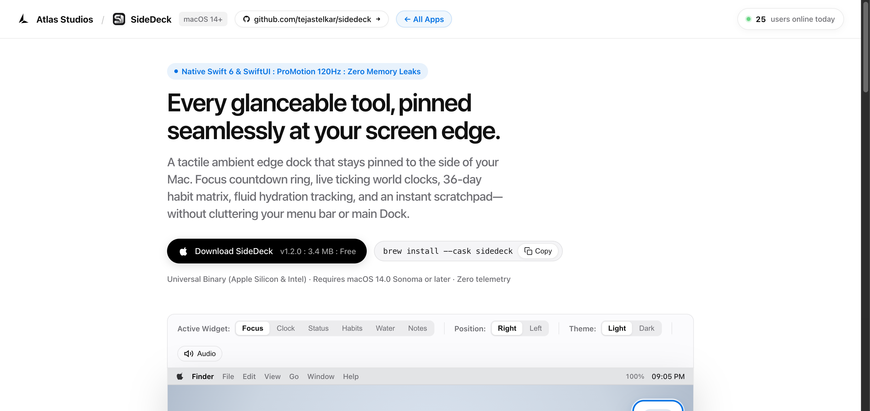The height and width of the screenshot is (411, 870).
Task: Open the File menu in the mock menu bar
Action: coord(228,376)
